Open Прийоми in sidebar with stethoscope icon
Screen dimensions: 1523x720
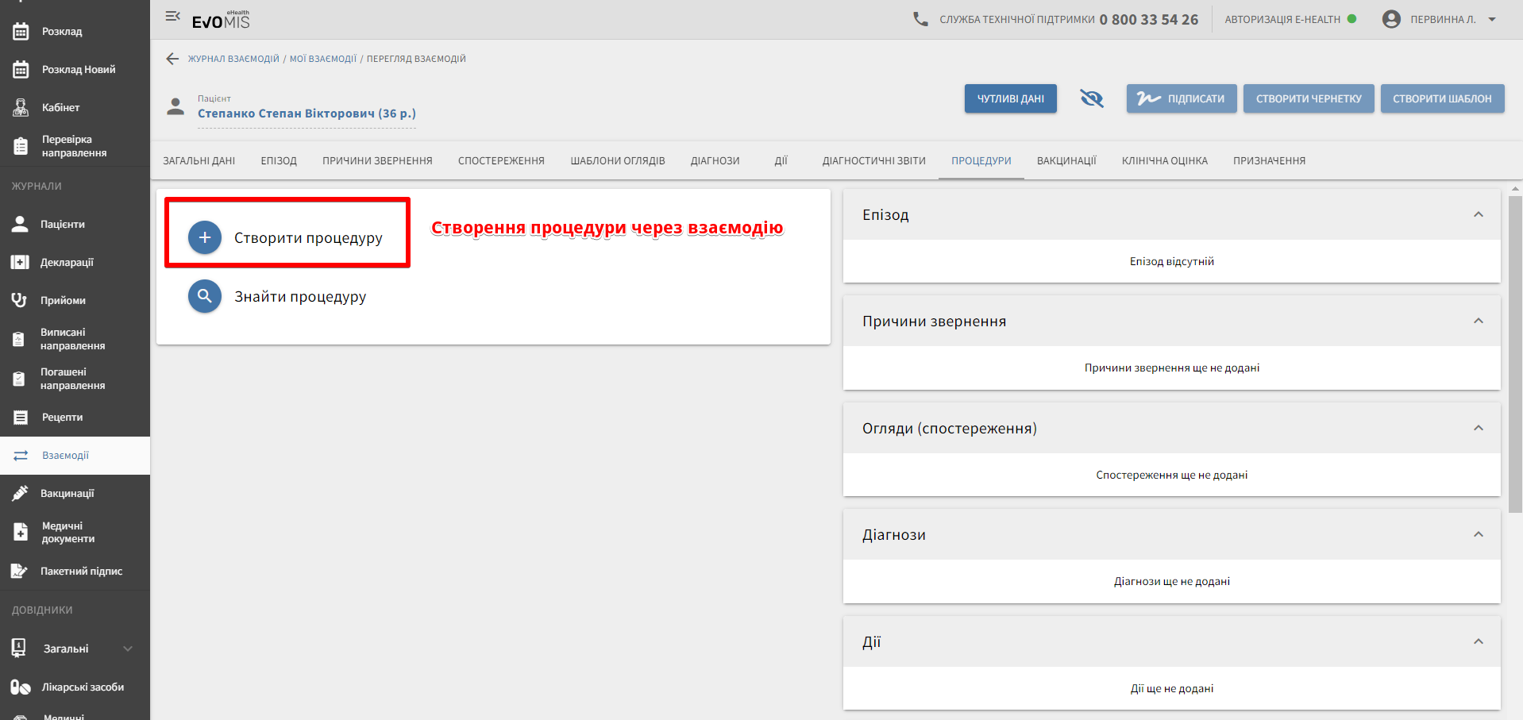20,300
